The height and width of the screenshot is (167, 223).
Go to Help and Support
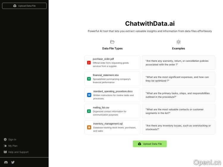pyautogui.click(x=18, y=152)
